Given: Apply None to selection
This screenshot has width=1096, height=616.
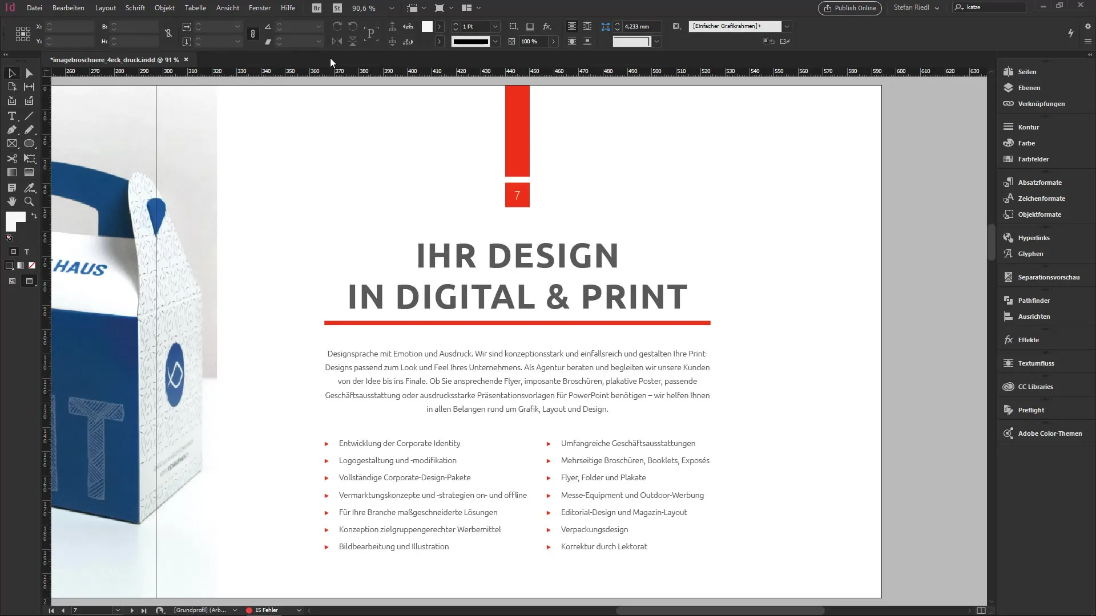Looking at the screenshot, I should [x=32, y=265].
